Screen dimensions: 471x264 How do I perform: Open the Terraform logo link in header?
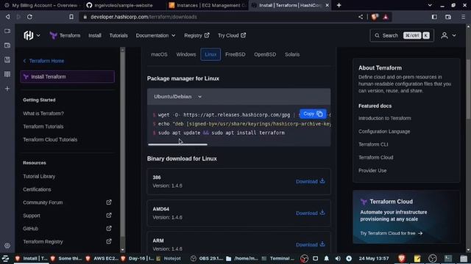pyautogui.click(x=65, y=35)
